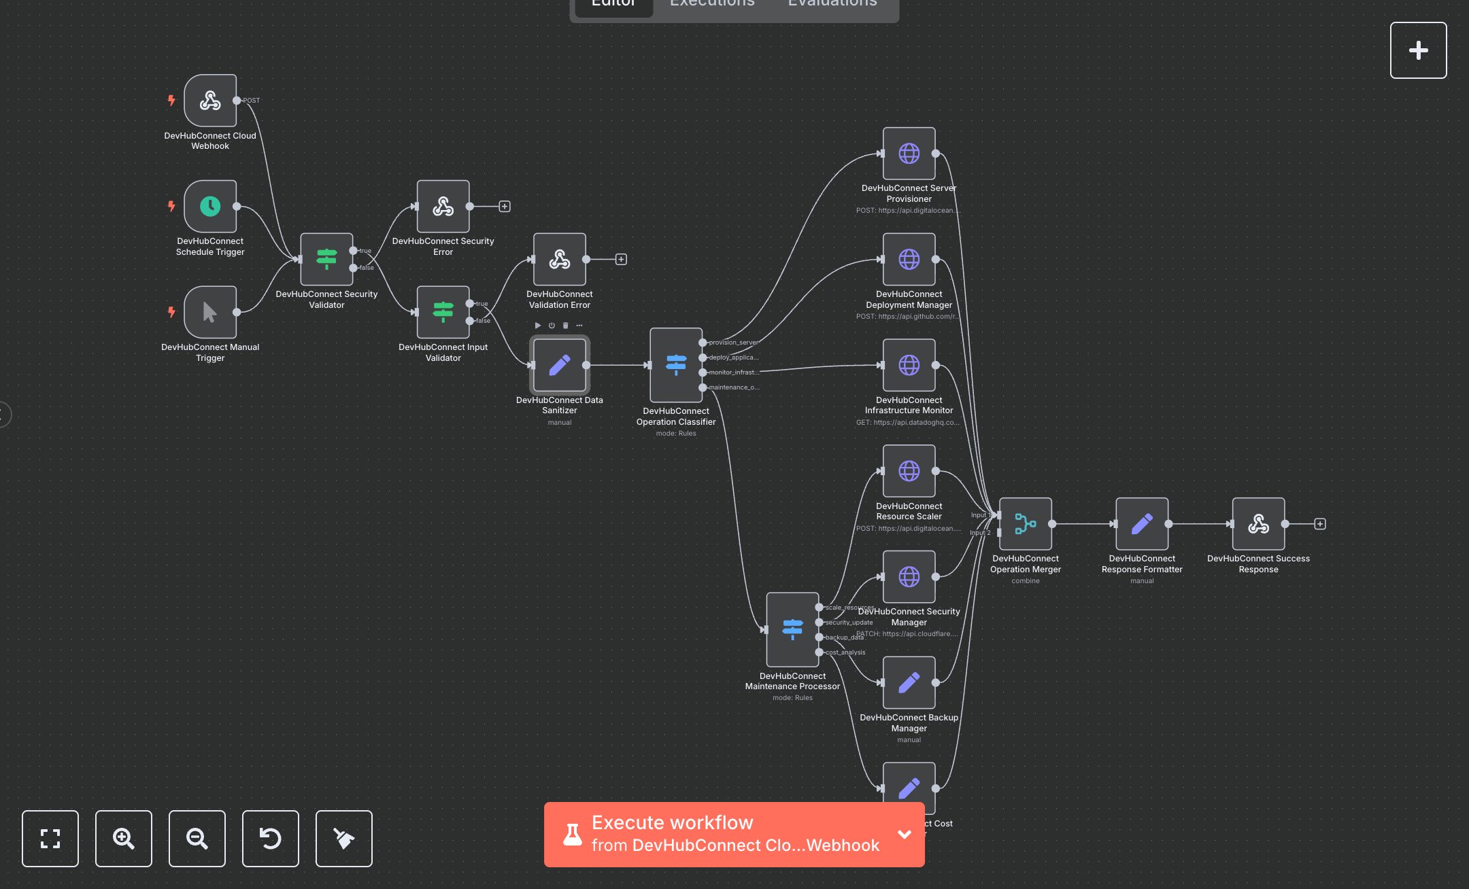Deactivate the Data Sanitizer node via power icon
The height and width of the screenshot is (889, 1469).
[x=552, y=326]
